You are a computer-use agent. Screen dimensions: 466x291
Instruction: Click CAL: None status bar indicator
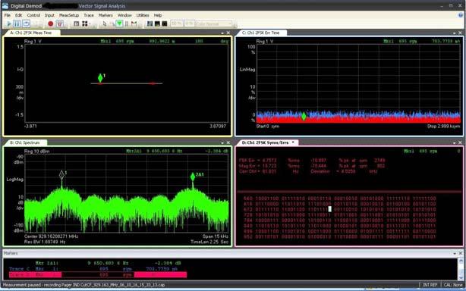coord(453,285)
